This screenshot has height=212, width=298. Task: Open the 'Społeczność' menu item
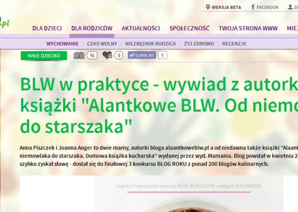pyautogui.click(x=189, y=28)
